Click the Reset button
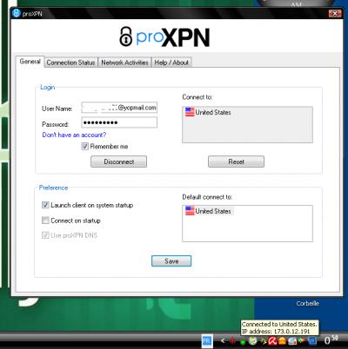This screenshot has height=349, width=348. point(236,161)
